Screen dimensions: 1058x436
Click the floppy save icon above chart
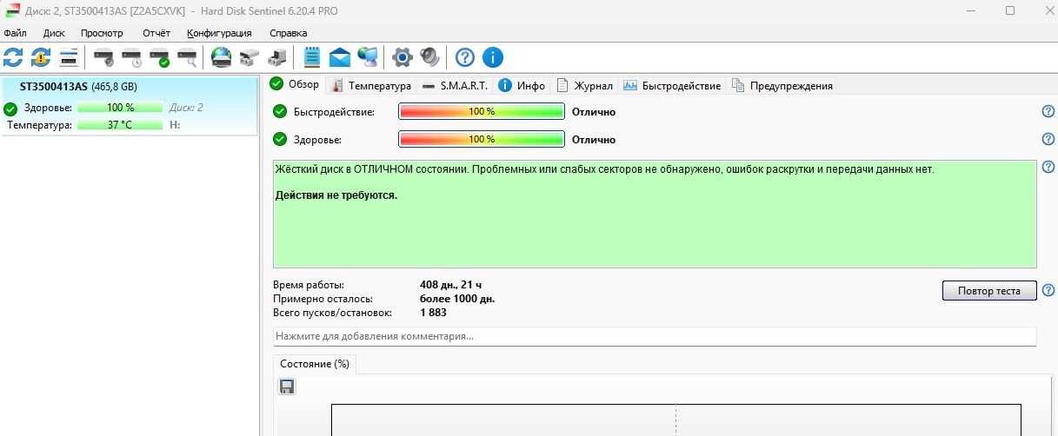pos(287,386)
